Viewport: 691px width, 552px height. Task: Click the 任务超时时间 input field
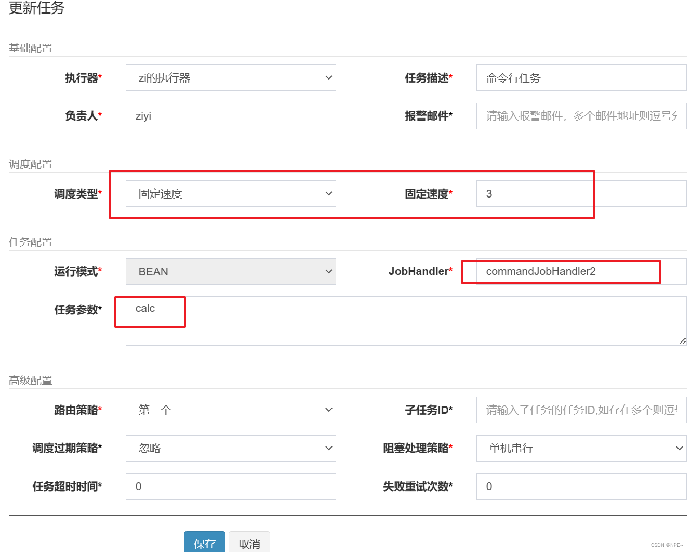point(231,487)
